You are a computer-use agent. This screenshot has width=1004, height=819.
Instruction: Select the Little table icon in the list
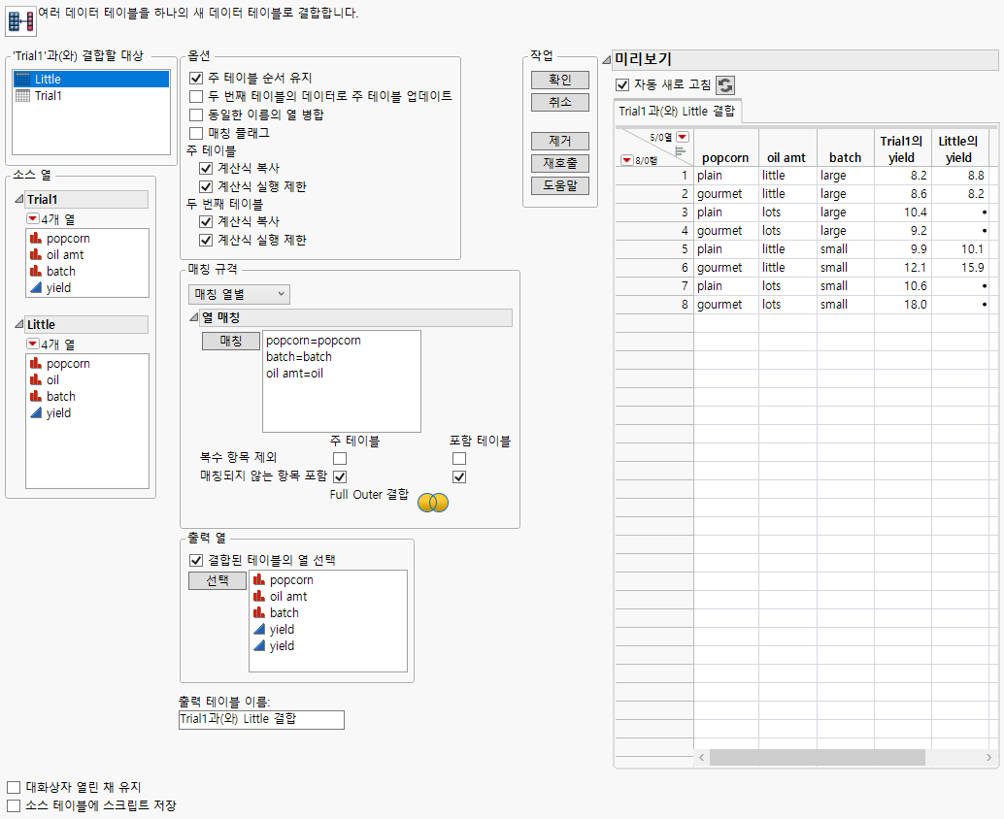[23, 80]
